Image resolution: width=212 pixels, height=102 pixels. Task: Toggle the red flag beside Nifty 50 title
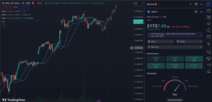coord(33,3)
